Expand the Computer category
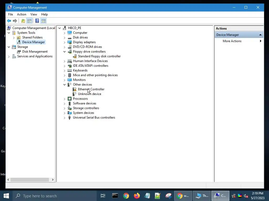The image size is (269, 201). point(65,33)
